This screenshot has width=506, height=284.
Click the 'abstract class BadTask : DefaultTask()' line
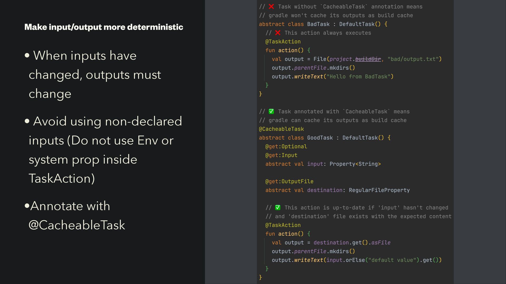(x=323, y=24)
